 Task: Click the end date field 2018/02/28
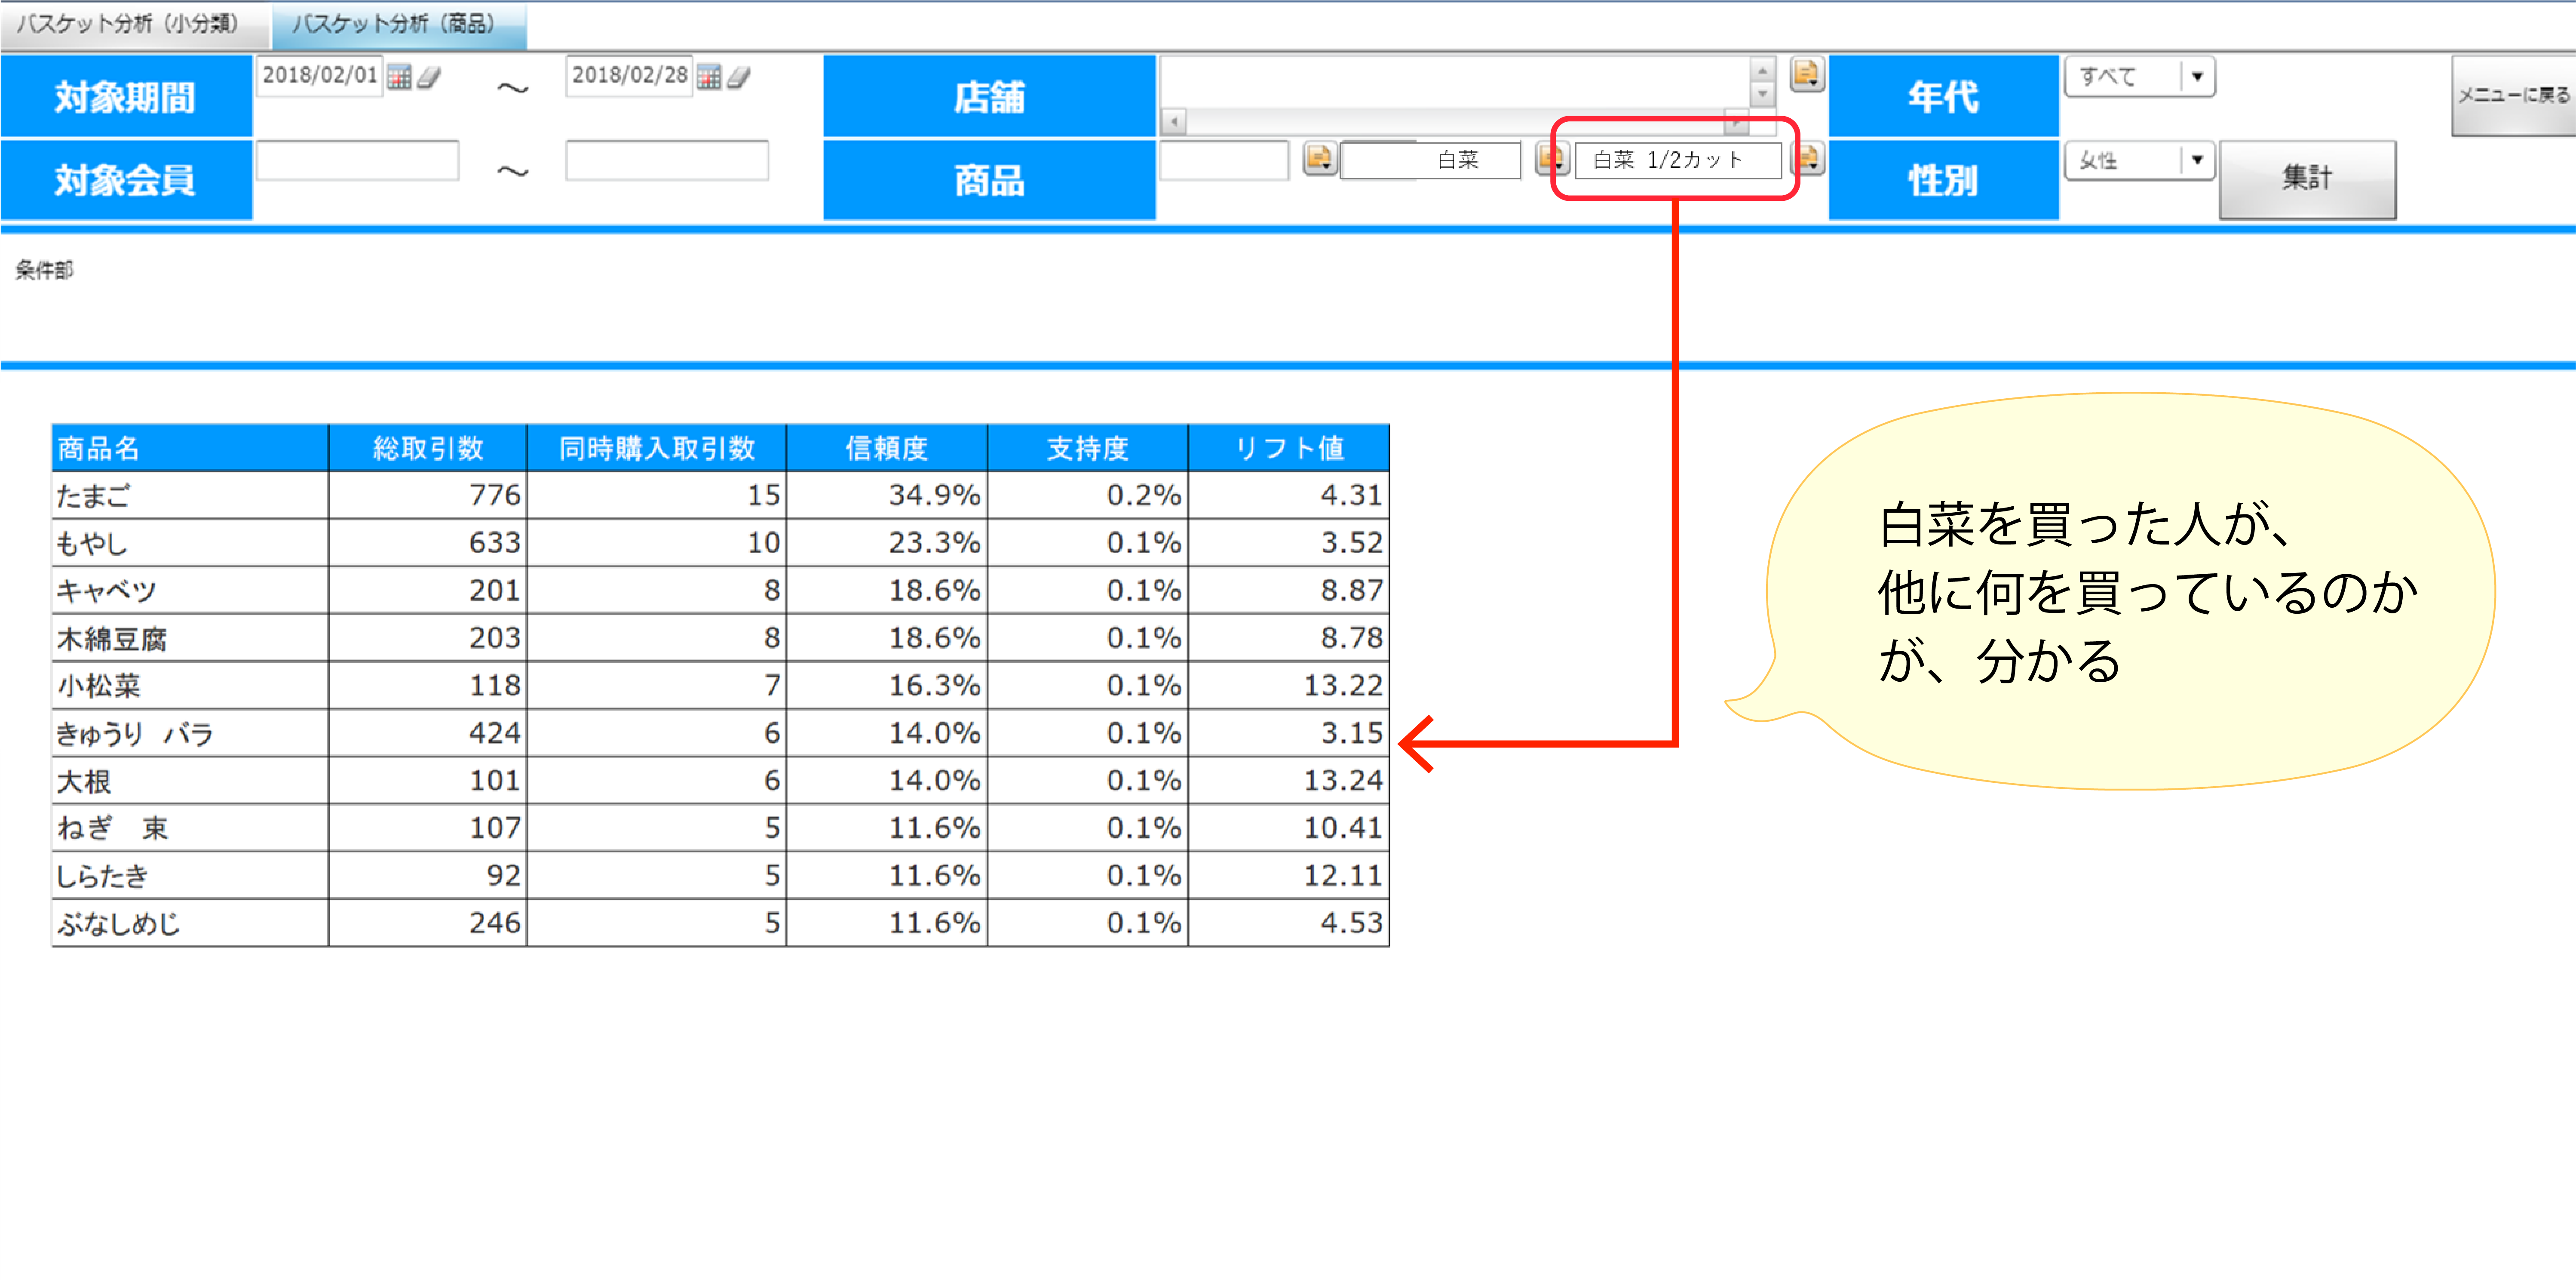(x=629, y=76)
